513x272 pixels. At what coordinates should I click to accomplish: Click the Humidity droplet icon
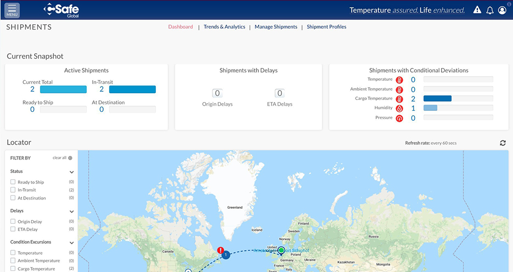(400, 108)
